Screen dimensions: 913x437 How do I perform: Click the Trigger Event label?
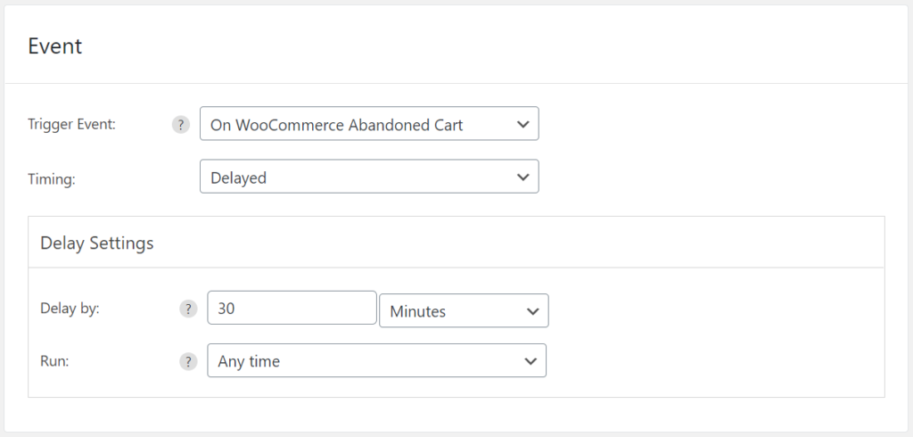(x=72, y=125)
